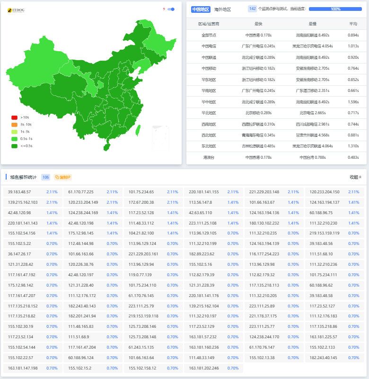Toggle the red >10s legend swatch
This screenshot has height=379, width=369.
point(14,117)
